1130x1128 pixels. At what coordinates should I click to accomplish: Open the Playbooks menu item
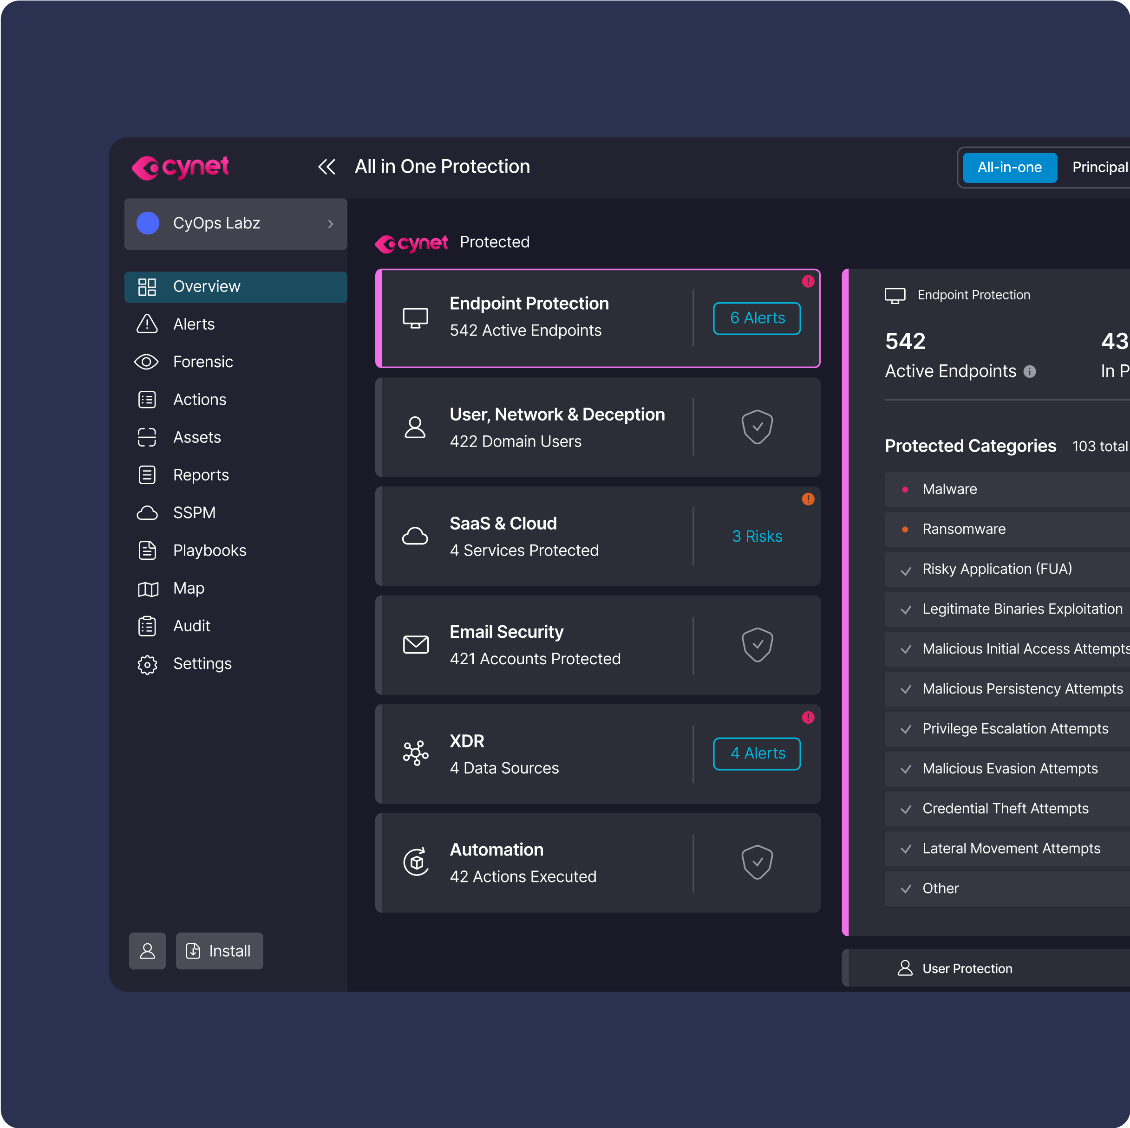click(x=209, y=551)
